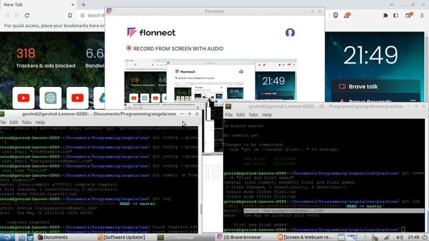
Task: Open the Flonnect user profile avatar
Action: (x=290, y=33)
